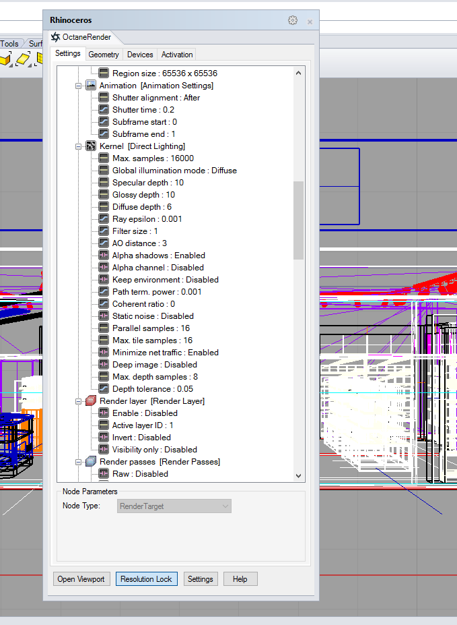
Task: Click icon beside Glossy depth row
Action: coord(104,195)
